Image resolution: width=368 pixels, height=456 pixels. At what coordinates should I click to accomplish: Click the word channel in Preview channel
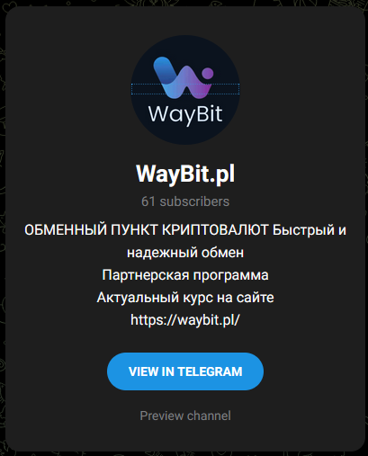pyautogui.click(x=209, y=416)
